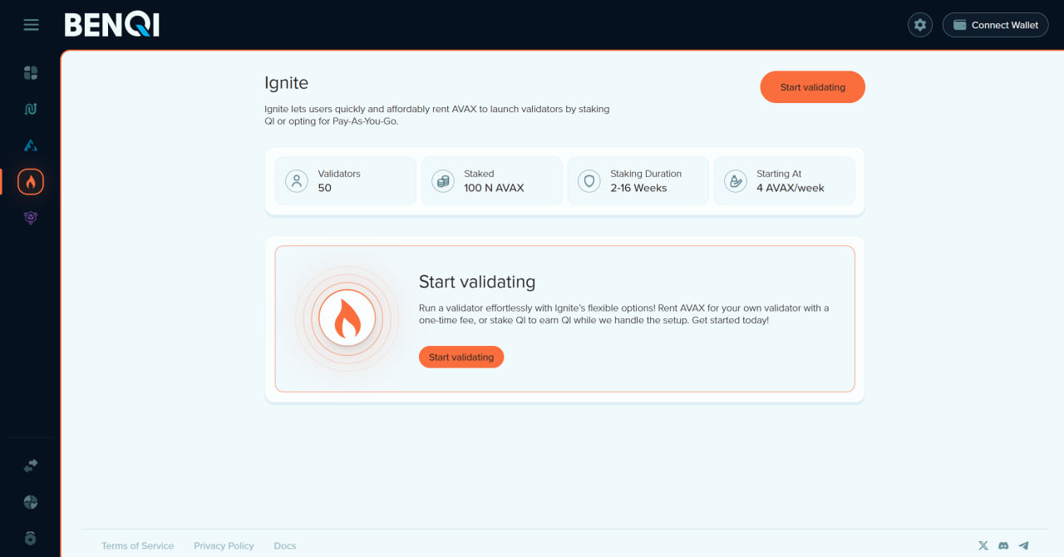Click the Validators person icon
The image size is (1064, 557).
point(297,181)
